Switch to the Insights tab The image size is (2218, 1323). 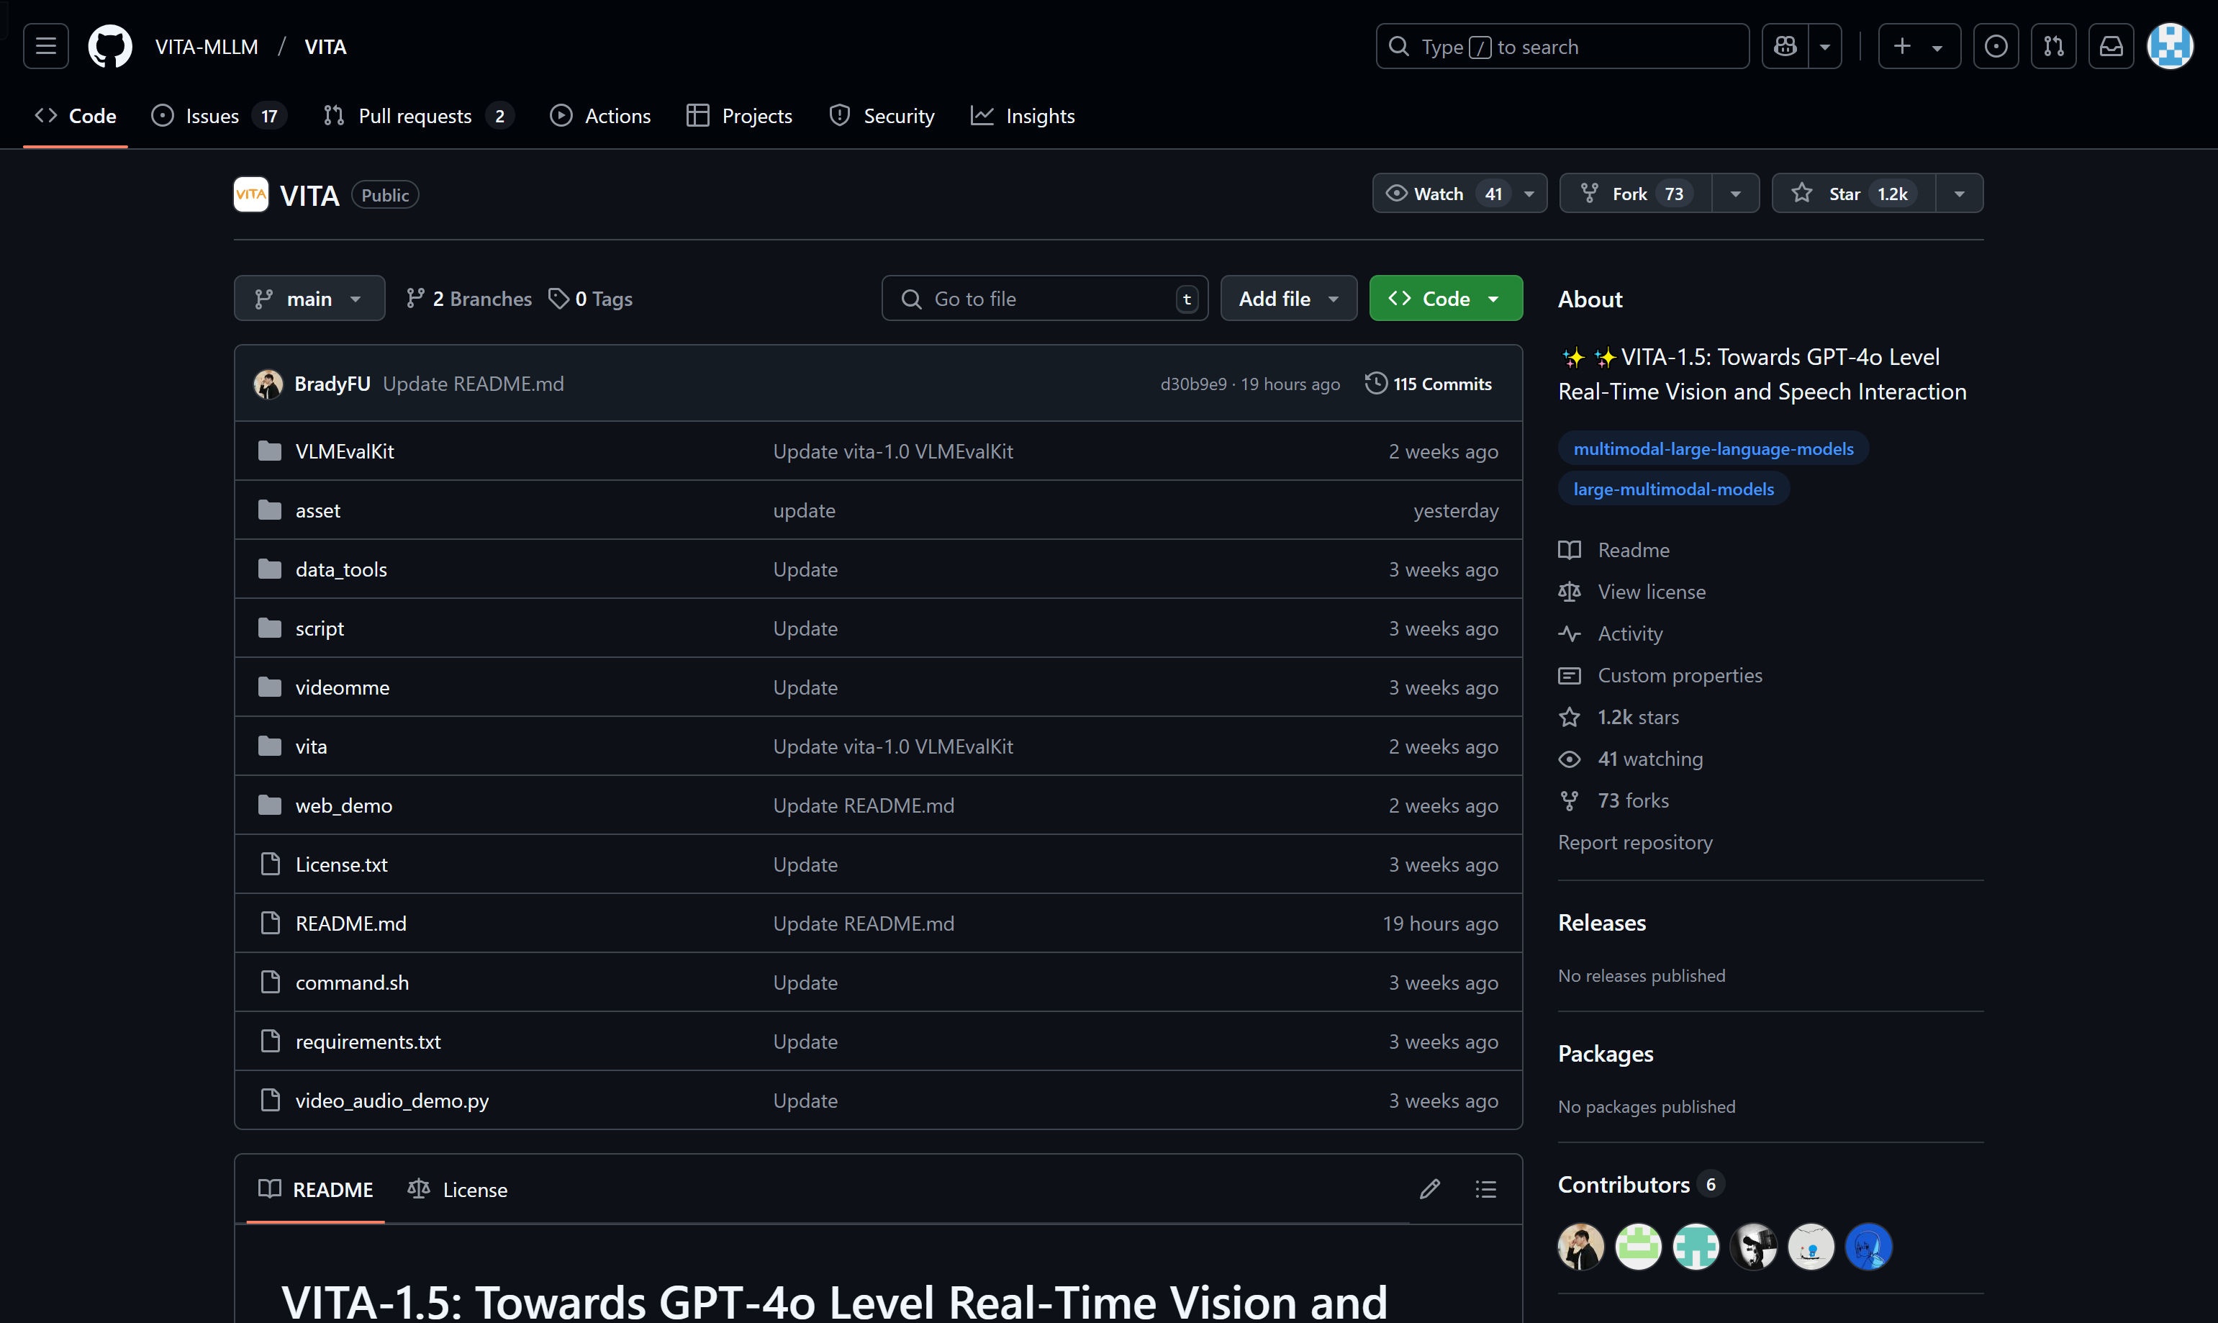click(x=1023, y=116)
